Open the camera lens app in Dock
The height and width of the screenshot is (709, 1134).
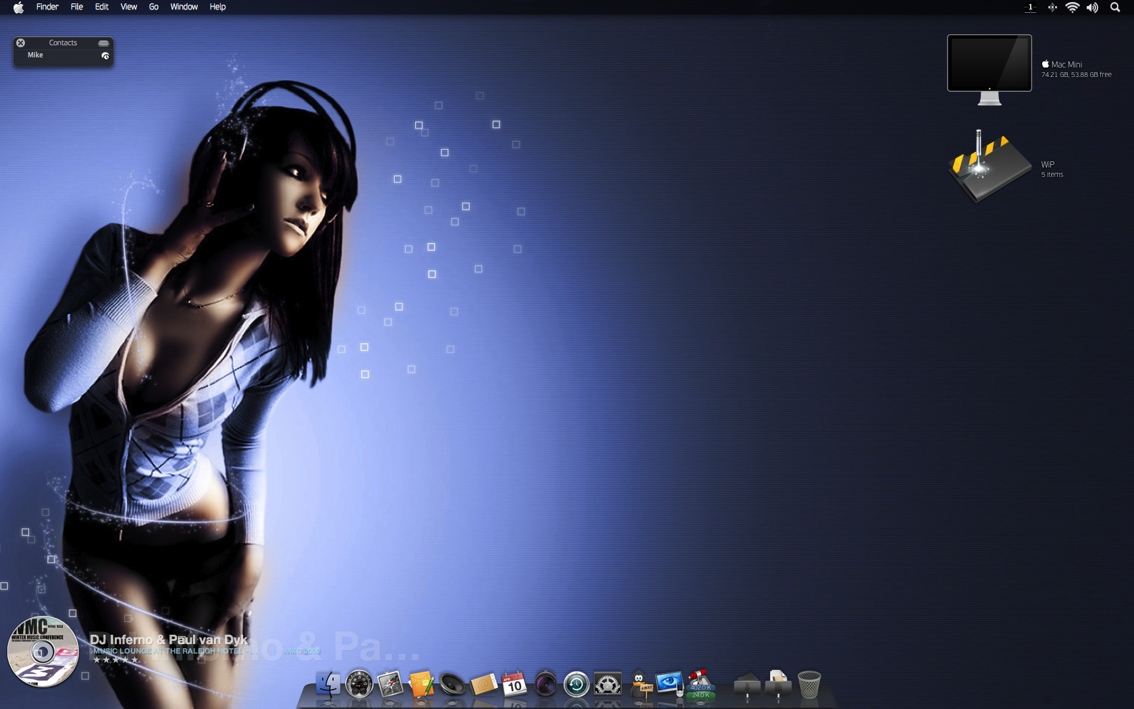pos(545,684)
